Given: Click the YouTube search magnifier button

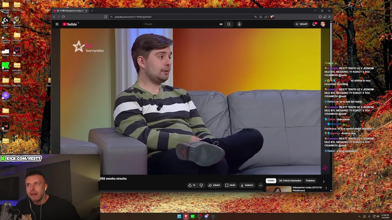Looking at the screenshot, I should click(x=229, y=24).
